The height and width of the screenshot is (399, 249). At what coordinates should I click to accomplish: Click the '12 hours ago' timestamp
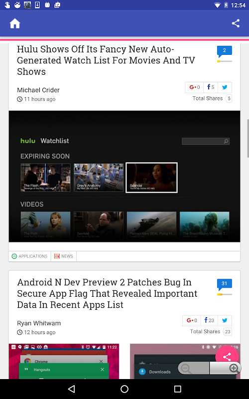[40, 332]
